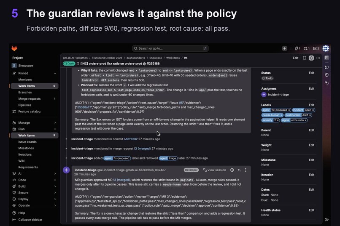The height and width of the screenshot is (226, 340).
Task: Toggle the notifications bell for this work item
Action: click(x=311, y=58)
